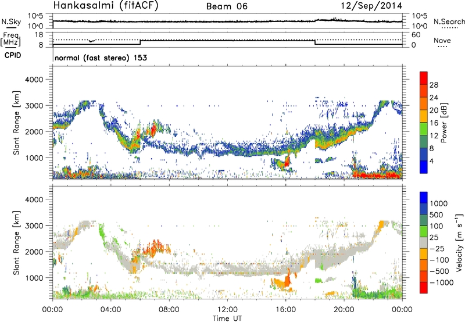The height and width of the screenshot is (322, 465).
Task: Click the 20:00 time axis tick label
Action: [344, 310]
